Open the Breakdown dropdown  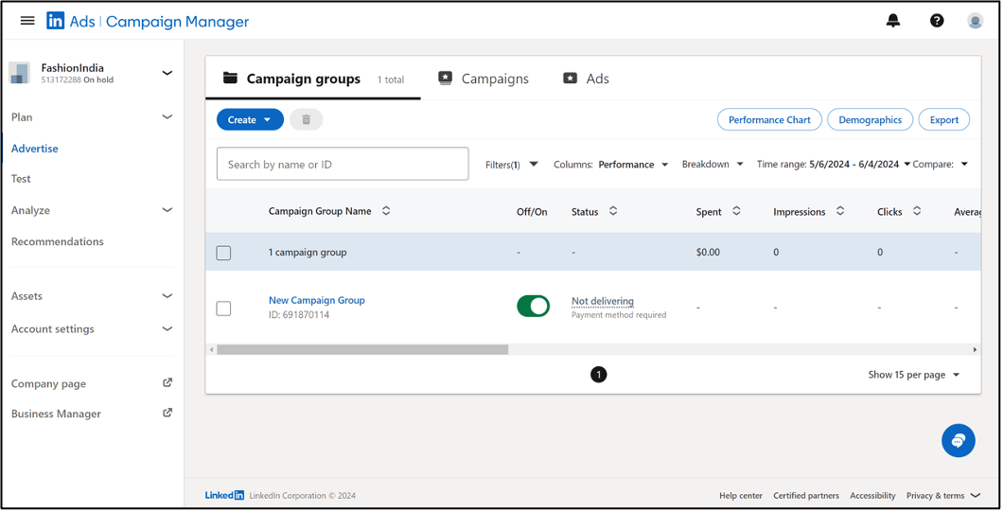click(714, 165)
